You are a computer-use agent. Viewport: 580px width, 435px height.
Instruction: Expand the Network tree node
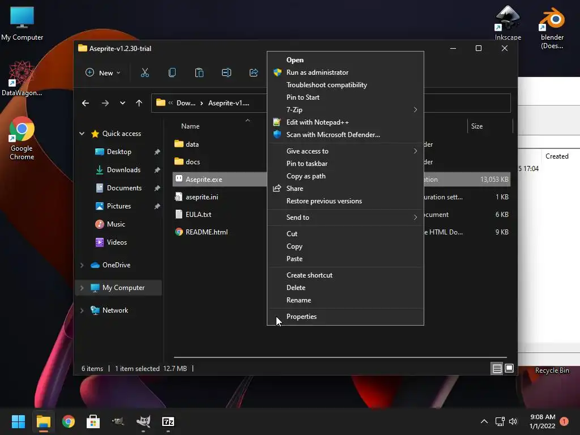coord(82,310)
